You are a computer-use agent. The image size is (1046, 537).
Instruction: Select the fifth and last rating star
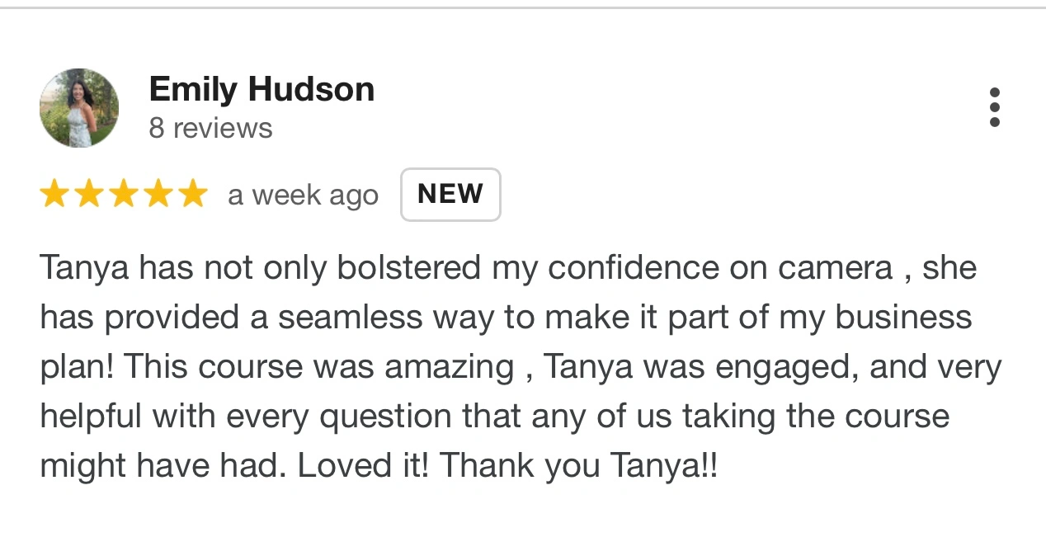coord(193,195)
